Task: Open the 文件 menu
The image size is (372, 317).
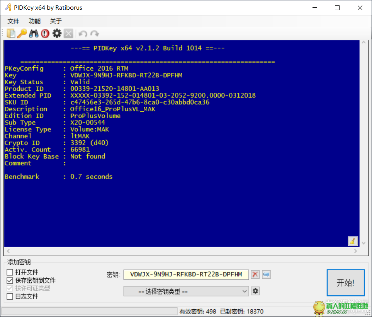Action: [x=13, y=21]
